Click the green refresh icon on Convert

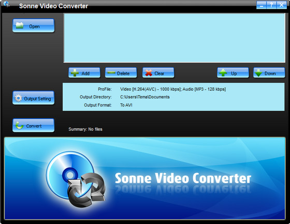(x=20, y=125)
